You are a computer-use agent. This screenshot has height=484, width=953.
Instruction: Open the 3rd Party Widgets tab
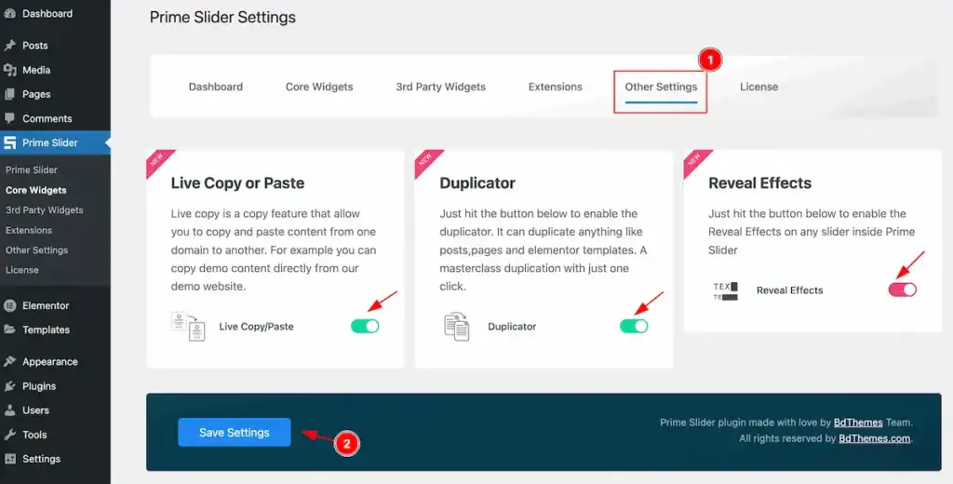point(440,87)
